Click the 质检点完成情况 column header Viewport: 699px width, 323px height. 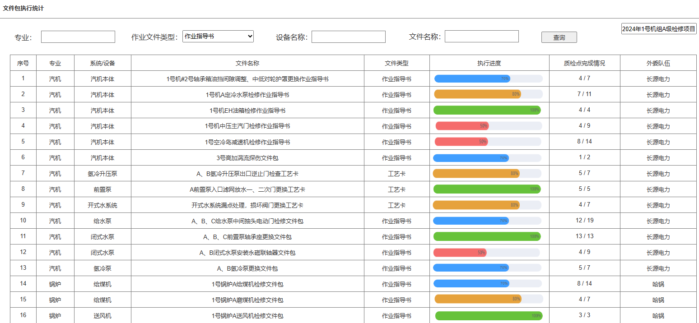584,63
